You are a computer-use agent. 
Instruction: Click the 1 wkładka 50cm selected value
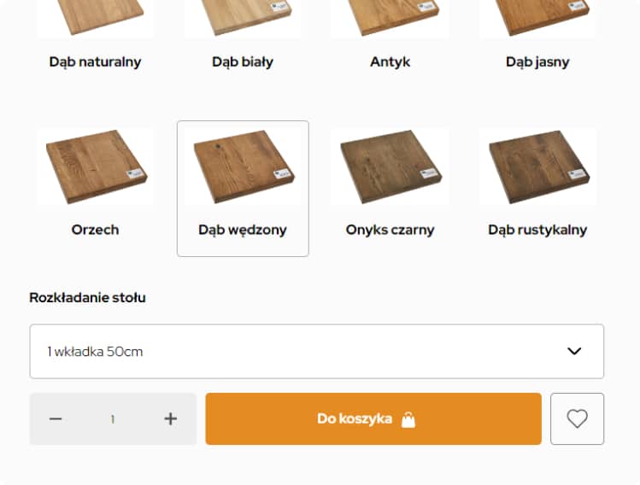tap(95, 351)
